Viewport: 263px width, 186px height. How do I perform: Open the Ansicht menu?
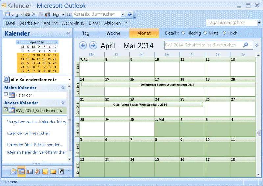(x=51, y=23)
